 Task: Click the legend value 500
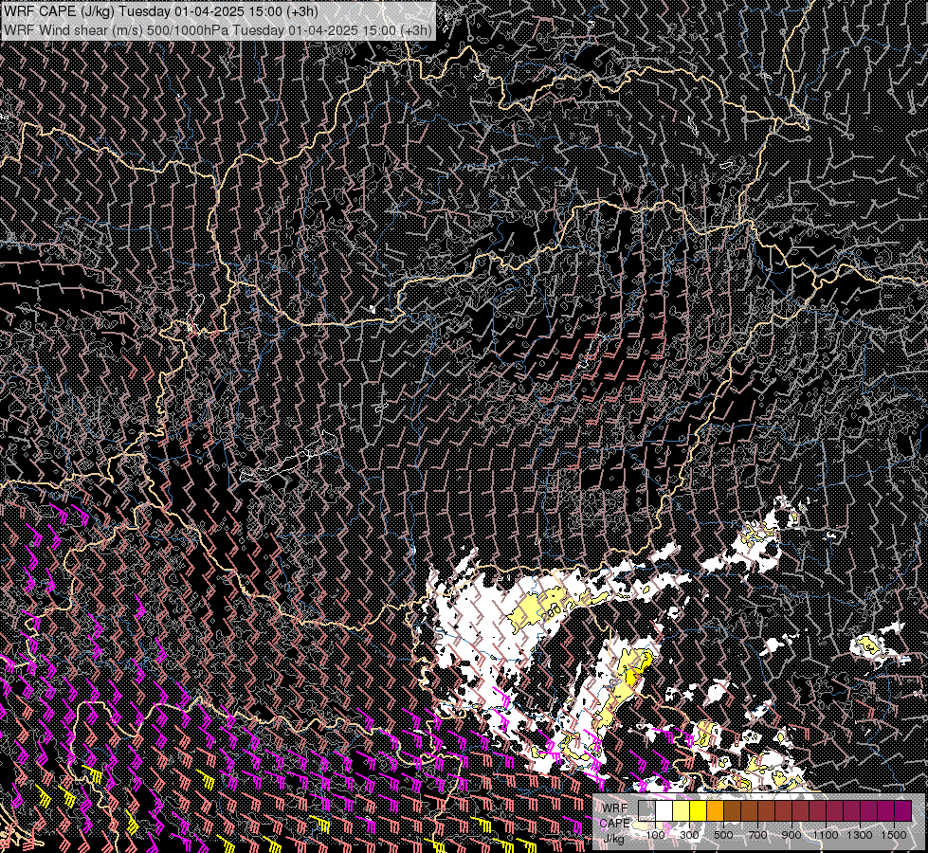(x=723, y=835)
